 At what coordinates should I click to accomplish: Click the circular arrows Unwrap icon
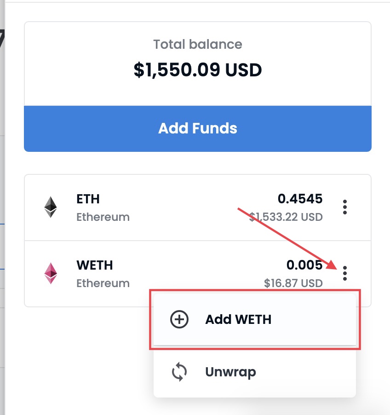tap(179, 372)
